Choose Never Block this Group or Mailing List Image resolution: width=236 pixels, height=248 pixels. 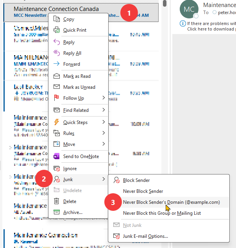click(x=169, y=213)
